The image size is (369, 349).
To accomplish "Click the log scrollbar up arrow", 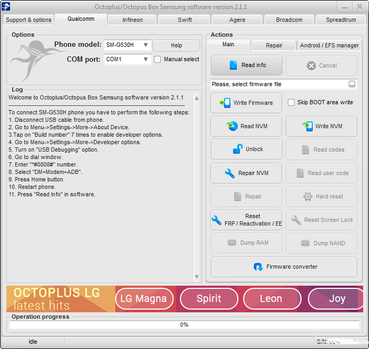I will pos(197,98).
